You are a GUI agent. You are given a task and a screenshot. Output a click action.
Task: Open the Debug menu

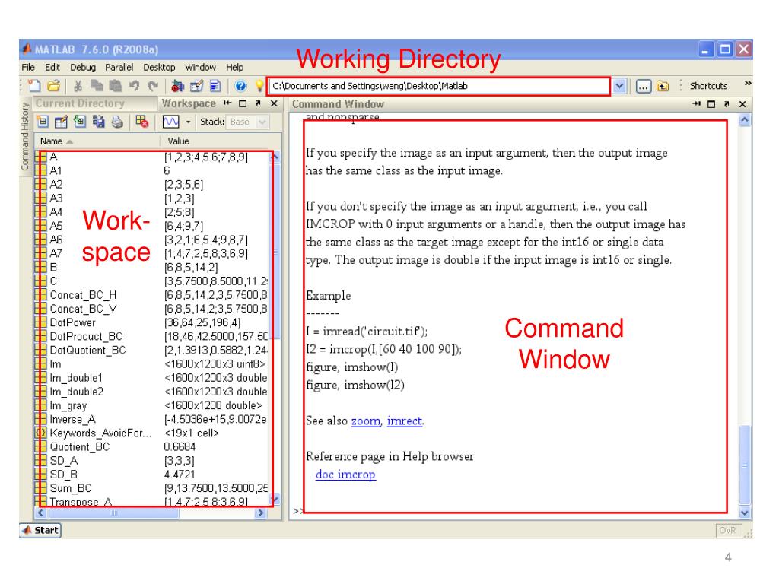82,67
